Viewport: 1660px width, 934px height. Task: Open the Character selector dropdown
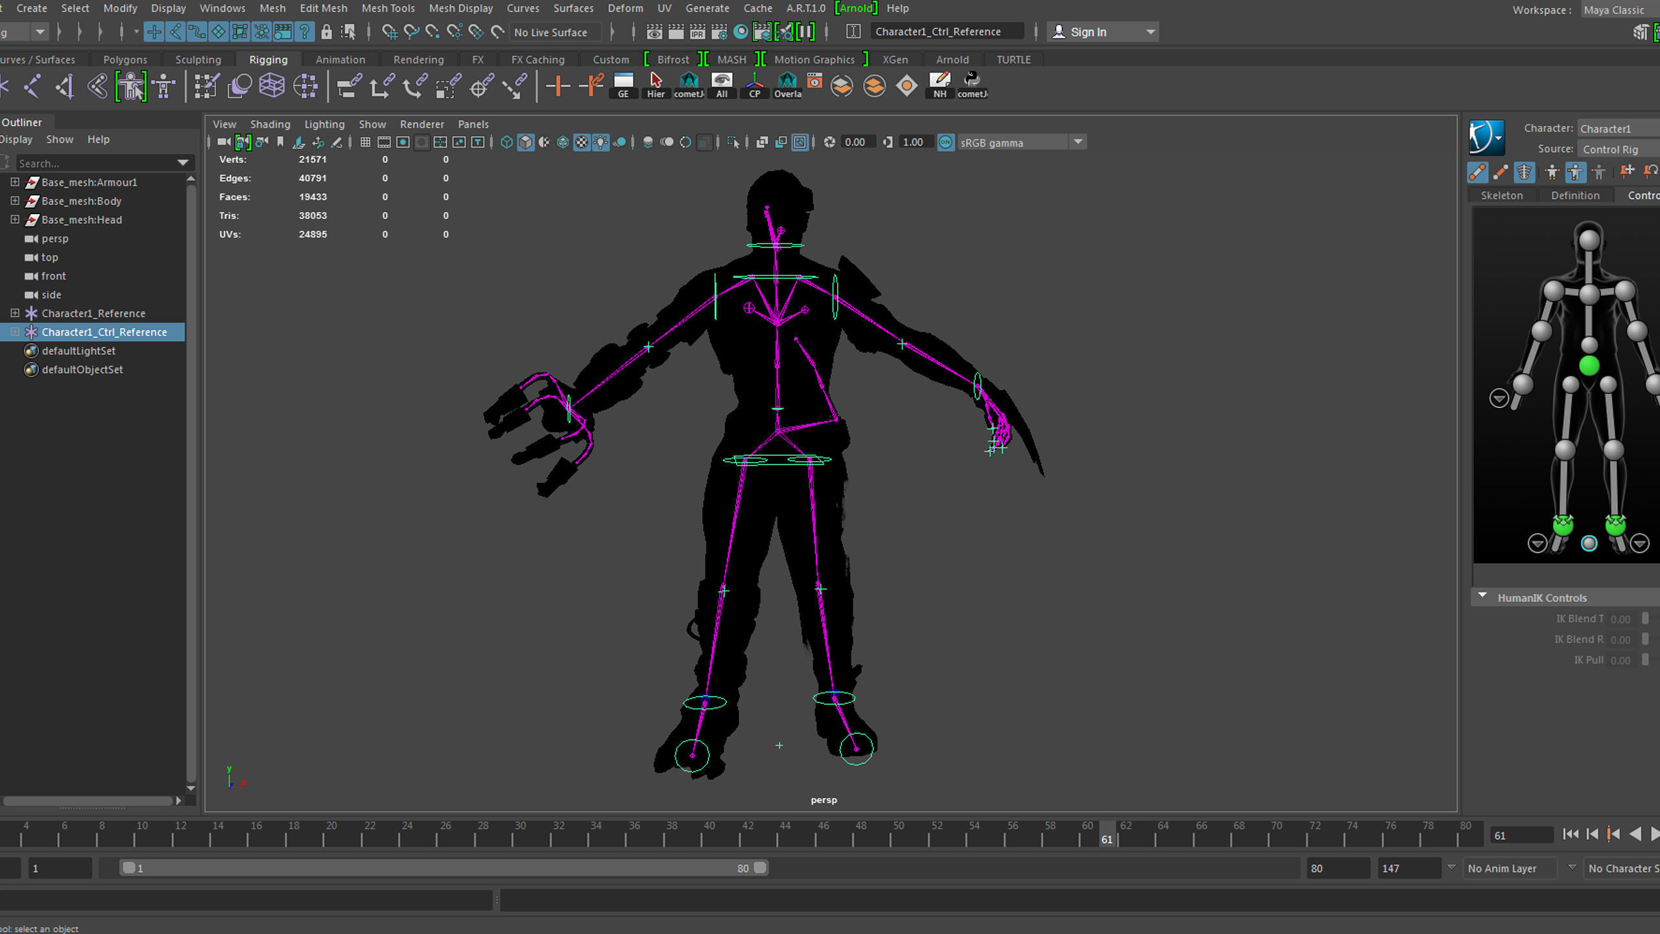pyautogui.click(x=1618, y=128)
